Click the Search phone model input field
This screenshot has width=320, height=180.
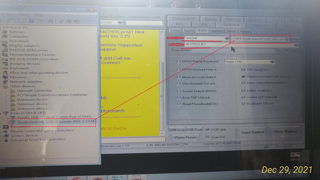coord(144,23)
